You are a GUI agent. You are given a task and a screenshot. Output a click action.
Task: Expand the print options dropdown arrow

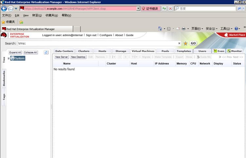click(x=188, y=29)
